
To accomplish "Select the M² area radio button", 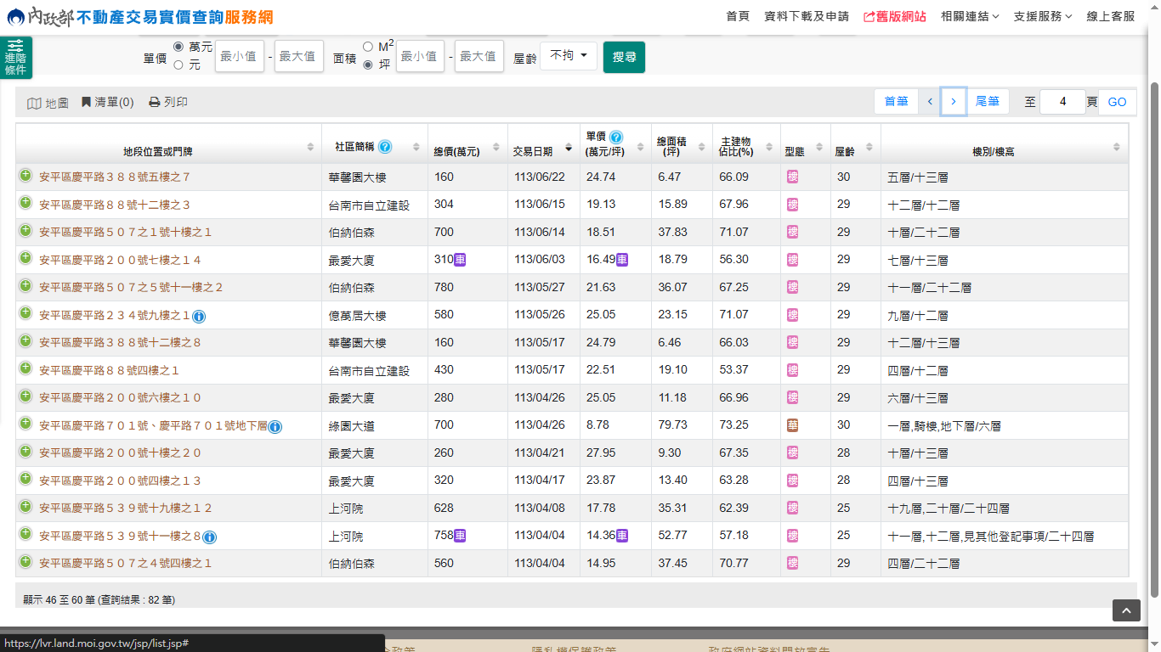I will [368, 46].
